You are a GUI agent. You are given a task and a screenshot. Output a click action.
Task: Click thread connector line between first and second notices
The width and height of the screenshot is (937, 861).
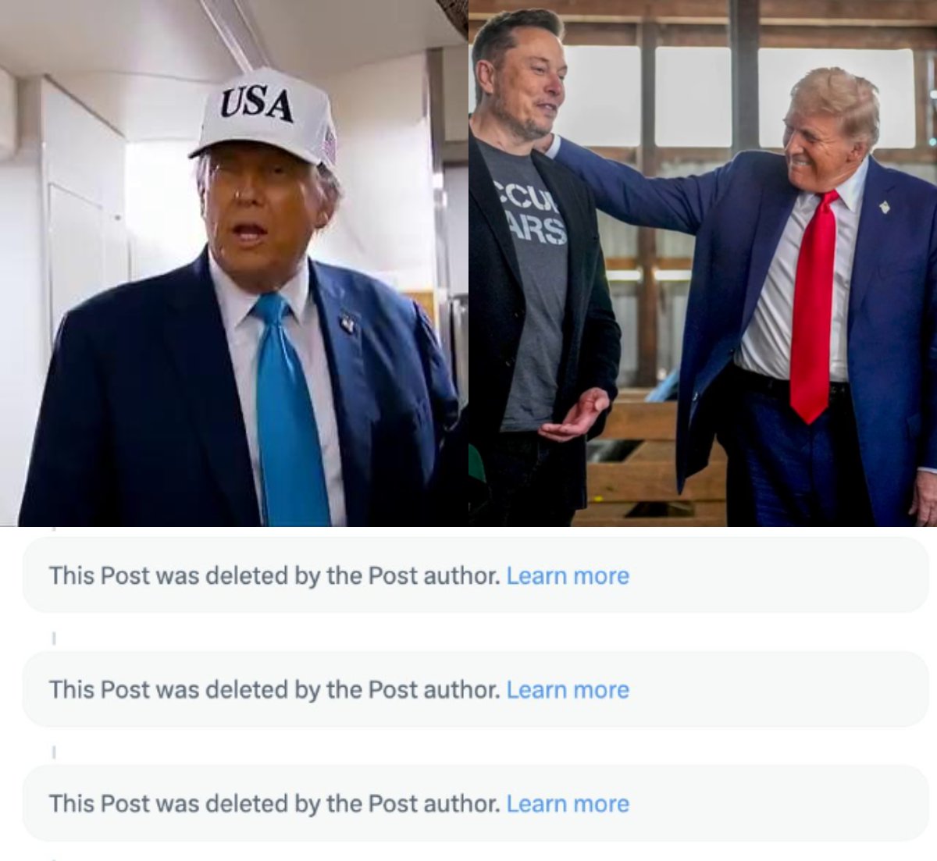(x=53, y=639)
